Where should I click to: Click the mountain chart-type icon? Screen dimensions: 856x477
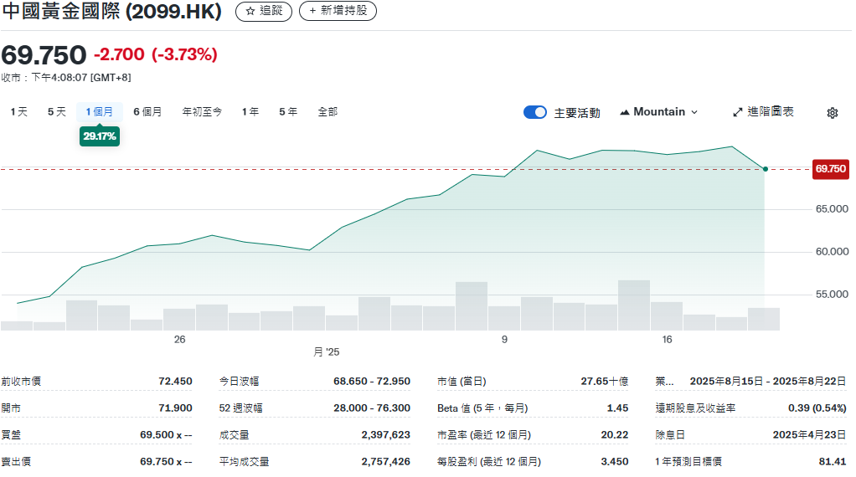pos(625,112)
